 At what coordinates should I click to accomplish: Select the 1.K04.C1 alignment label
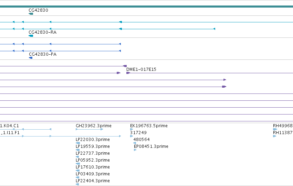(x=9, y=126)
